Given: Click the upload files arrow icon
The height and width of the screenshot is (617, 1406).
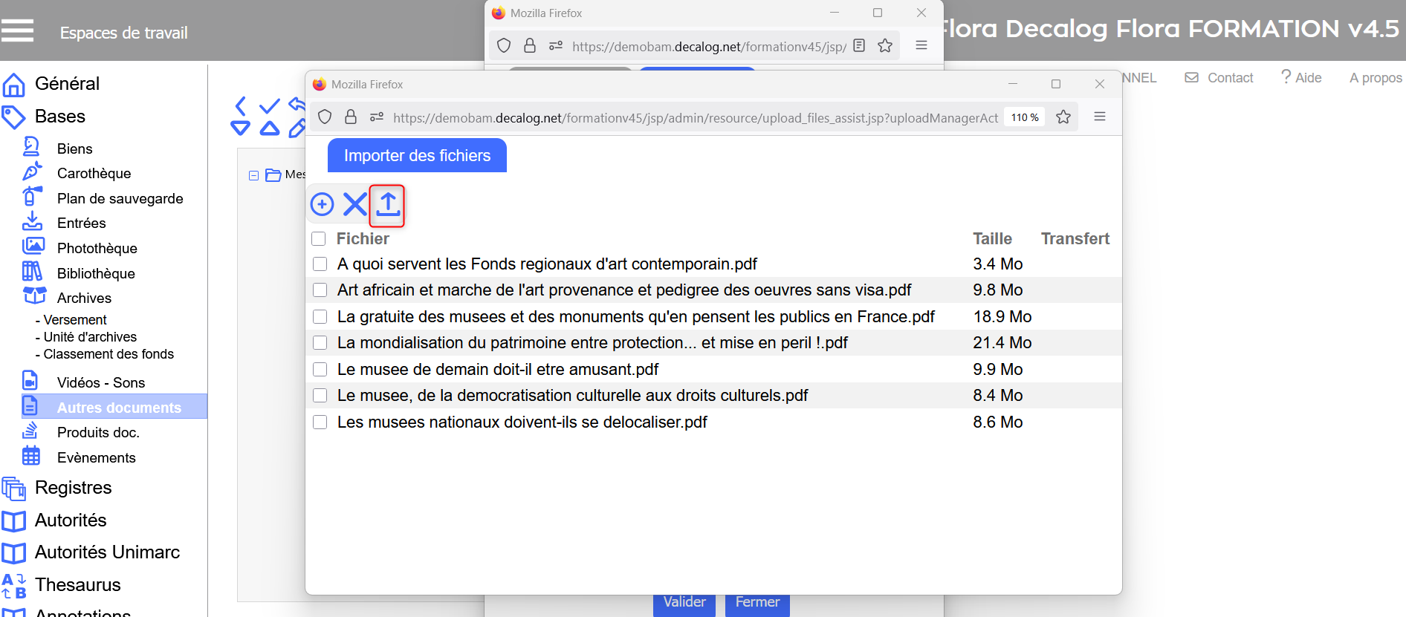Looking at the screenshot, I should tap(387, 205).
